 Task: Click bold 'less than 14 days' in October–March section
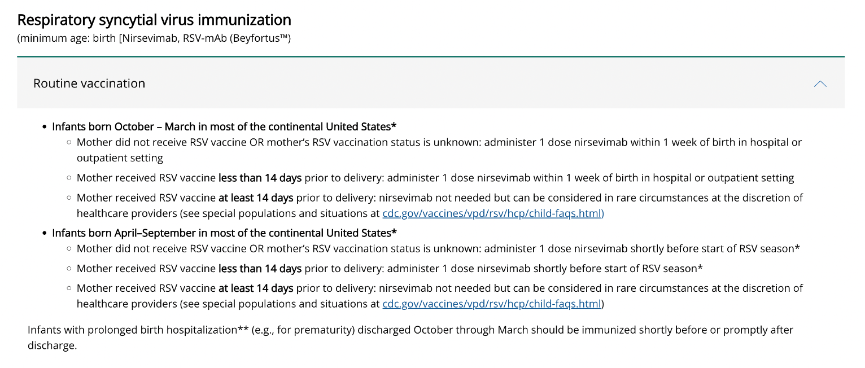coord(260,178)
